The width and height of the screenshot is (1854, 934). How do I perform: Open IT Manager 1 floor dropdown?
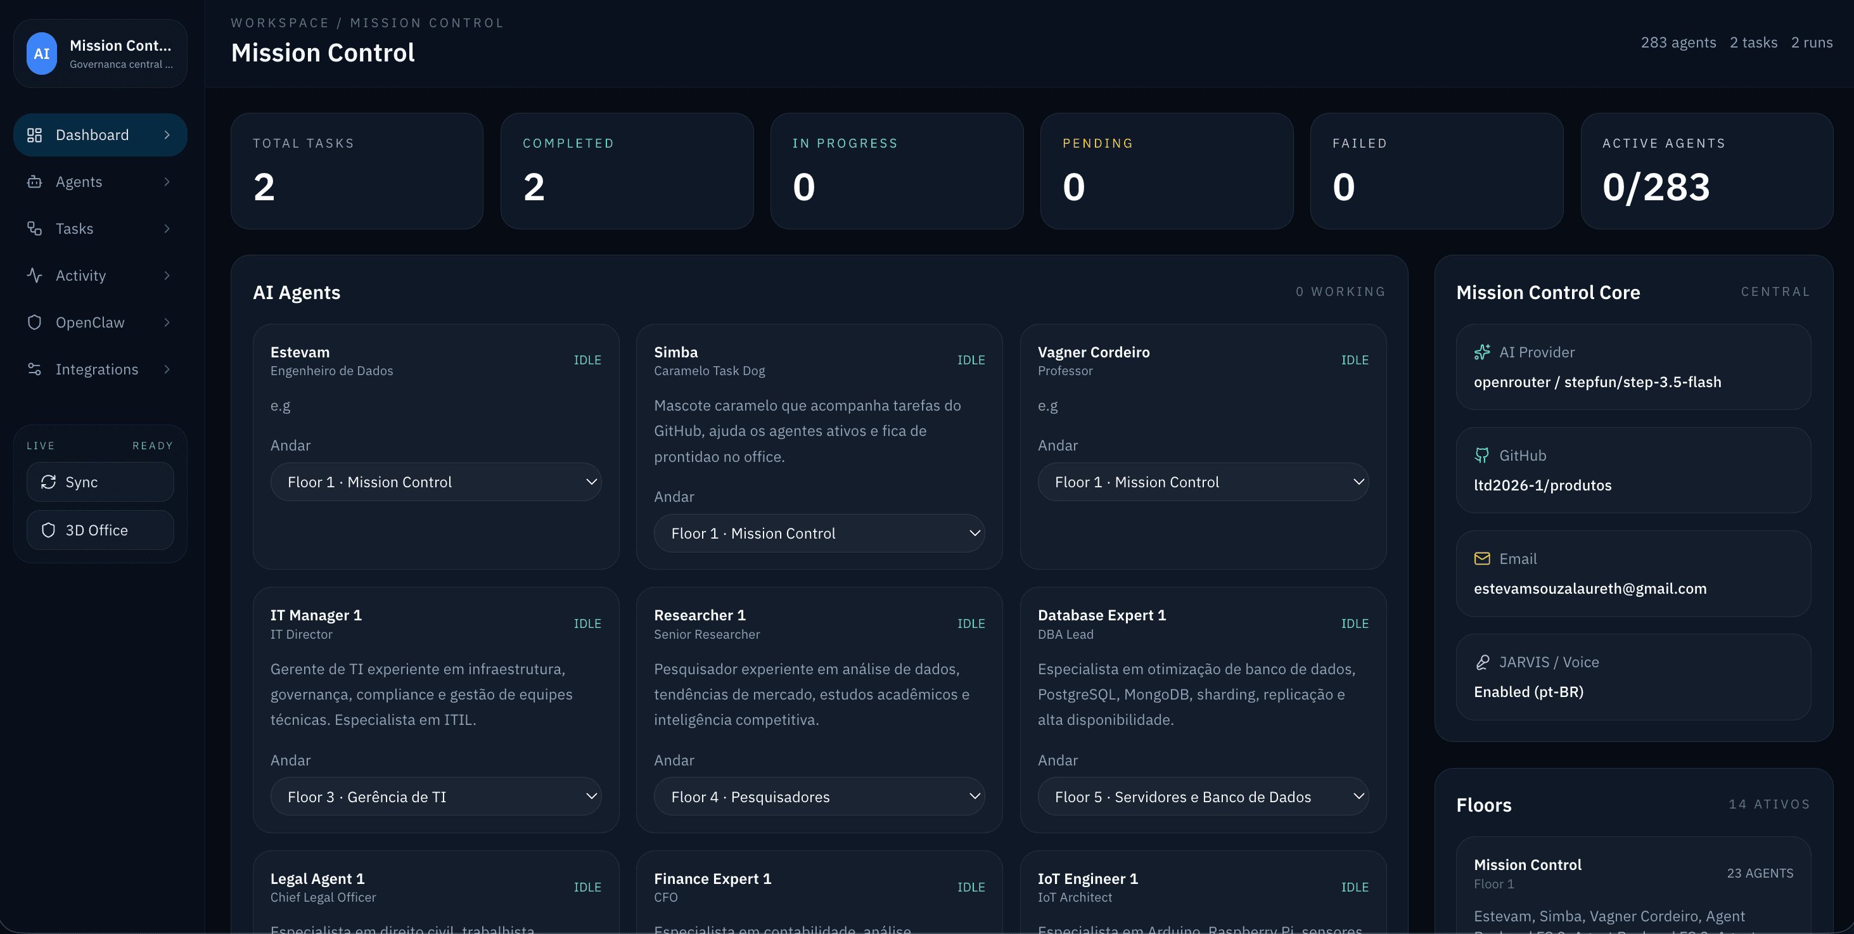[x=435, y=796]
